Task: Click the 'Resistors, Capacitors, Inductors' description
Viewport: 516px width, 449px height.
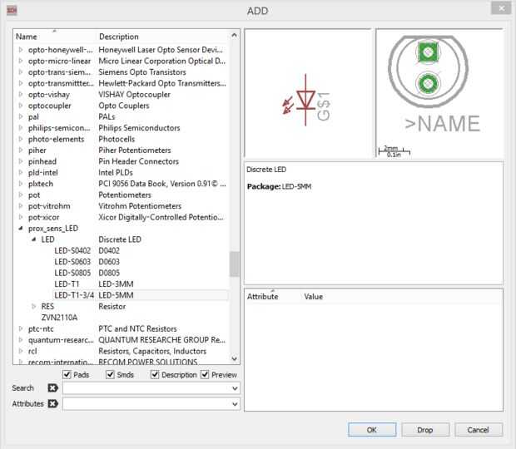Action: [x=152, y=351]
